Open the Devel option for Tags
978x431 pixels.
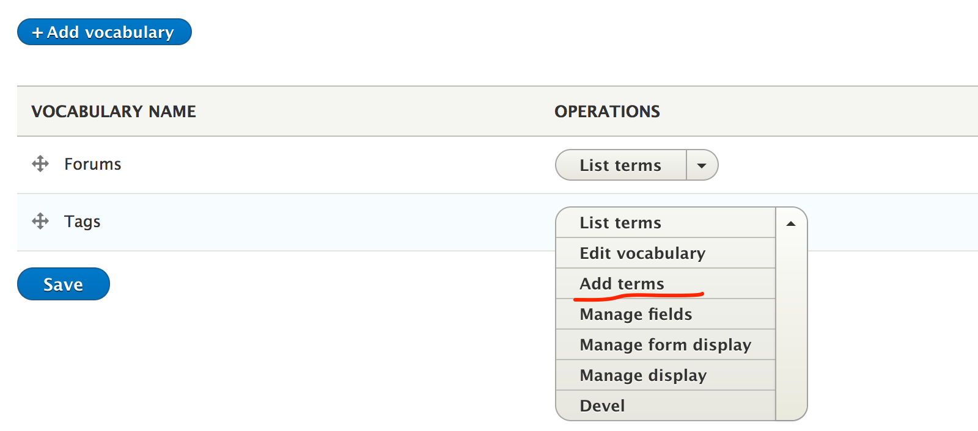(602, 405)
